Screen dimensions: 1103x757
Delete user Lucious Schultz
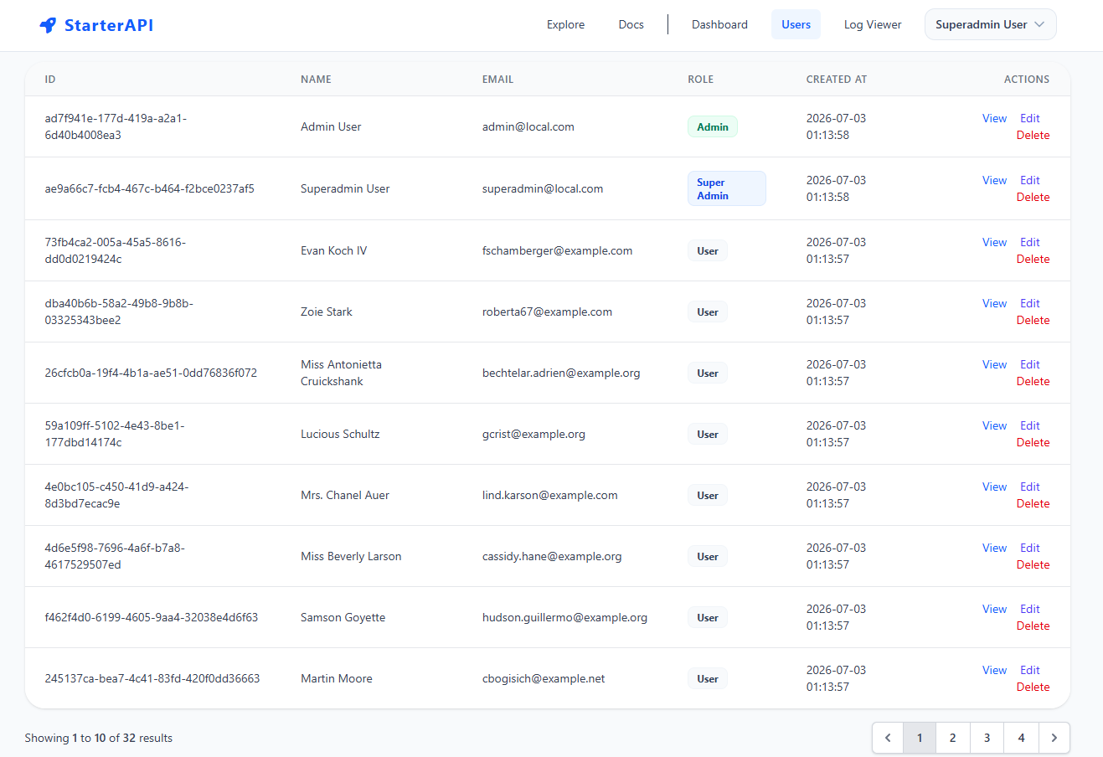tap(1033, 442)
